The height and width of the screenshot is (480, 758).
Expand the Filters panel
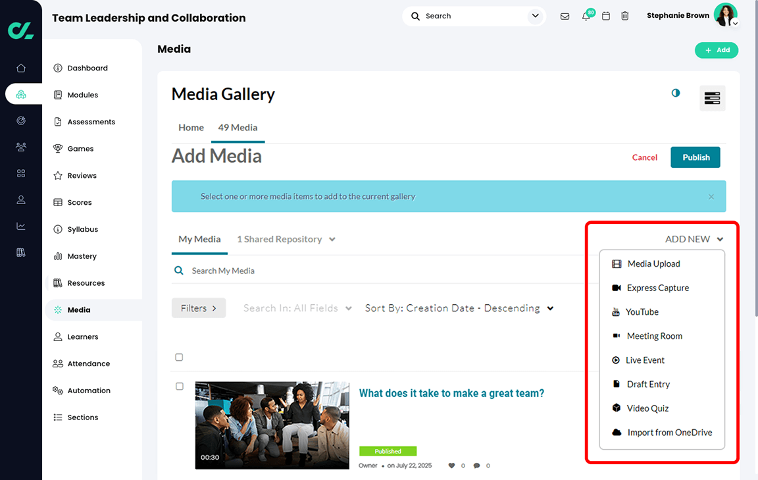point(199,308)
